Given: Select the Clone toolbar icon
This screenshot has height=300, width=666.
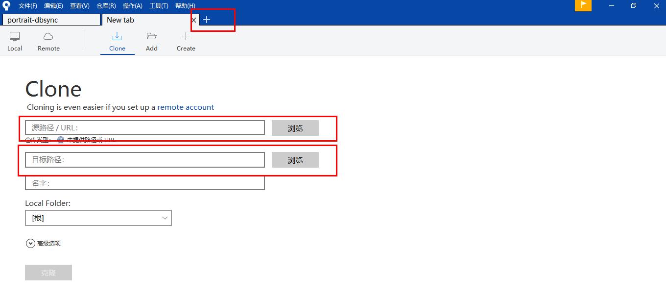Looking at the screenshot, I should click(x=117, y=41).
